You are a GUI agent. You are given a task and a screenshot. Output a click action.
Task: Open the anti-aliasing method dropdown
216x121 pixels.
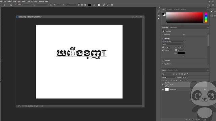[71, 5]
